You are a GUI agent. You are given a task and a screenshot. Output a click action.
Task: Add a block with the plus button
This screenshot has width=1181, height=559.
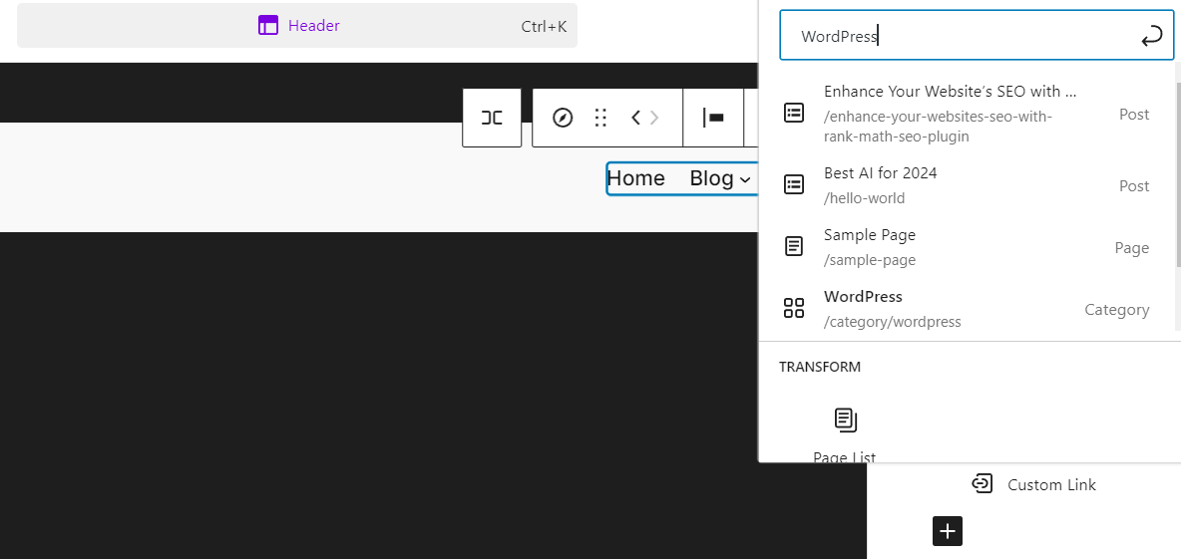tap(948, 531)
